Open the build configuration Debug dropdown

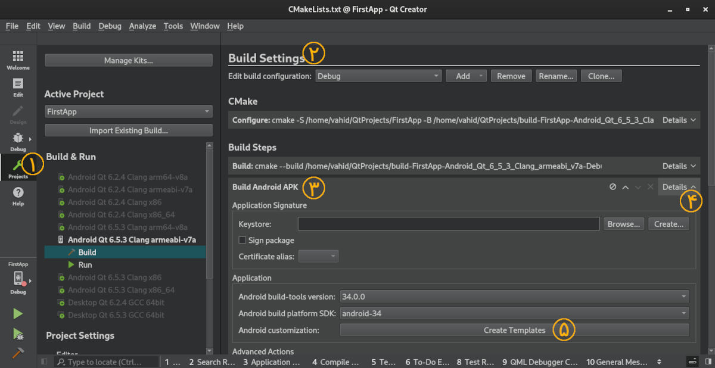tap(378, 76)
